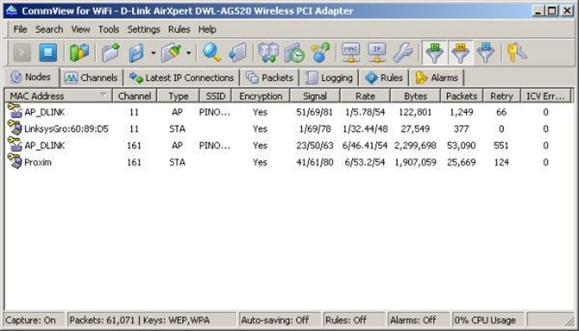Click the sort arrow in the MAC Address header
The width and height of the screenshot is (579, 331).
coord(104,95)
